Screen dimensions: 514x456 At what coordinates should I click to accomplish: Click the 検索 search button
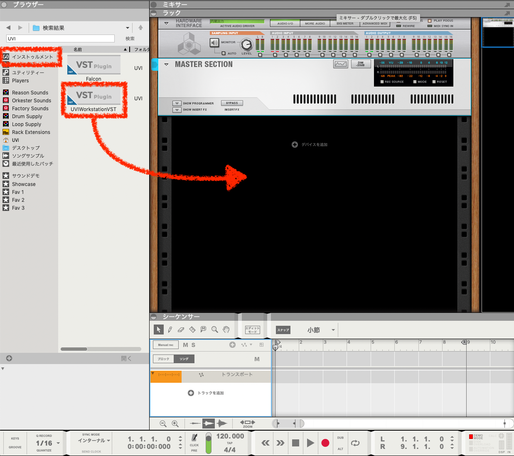coord(130,39)
